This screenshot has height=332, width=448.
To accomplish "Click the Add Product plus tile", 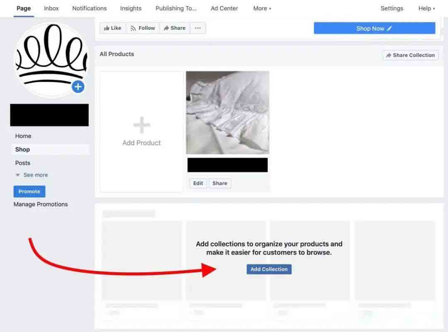I will [141, 125].
